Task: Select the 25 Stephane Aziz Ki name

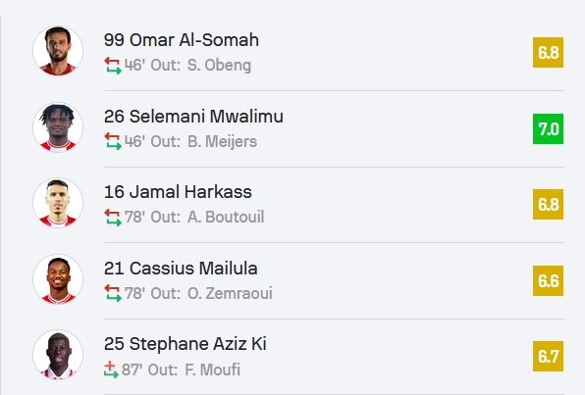Action: tap(186, 344)
